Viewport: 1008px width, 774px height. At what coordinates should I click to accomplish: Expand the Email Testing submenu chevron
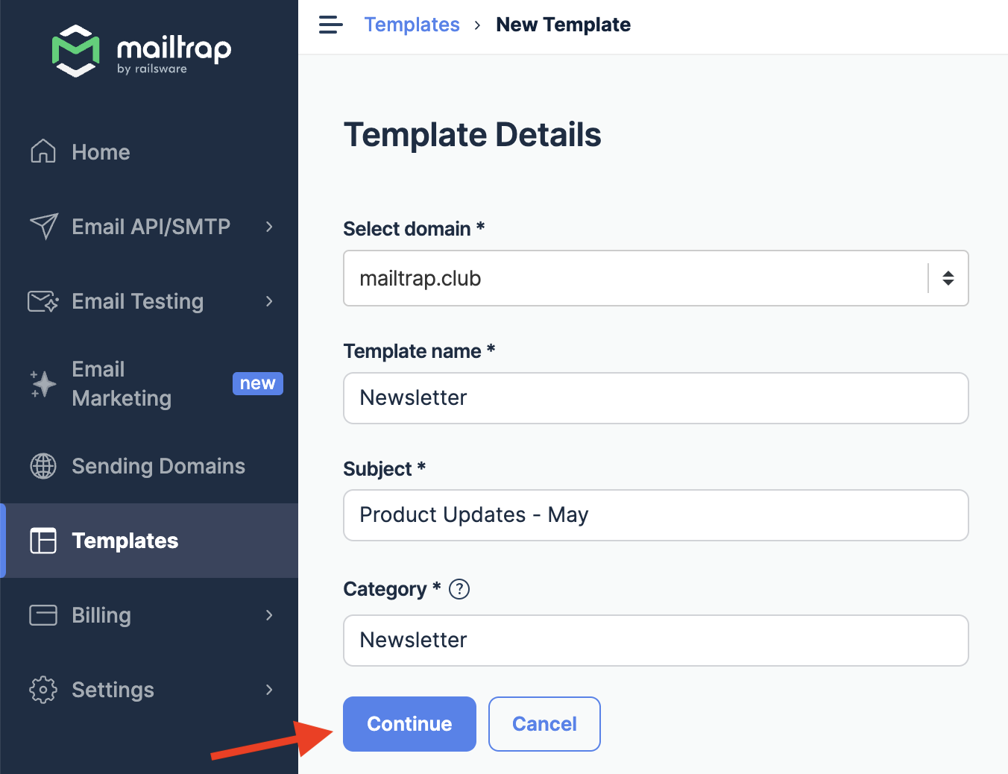click(x=269, y=301)
